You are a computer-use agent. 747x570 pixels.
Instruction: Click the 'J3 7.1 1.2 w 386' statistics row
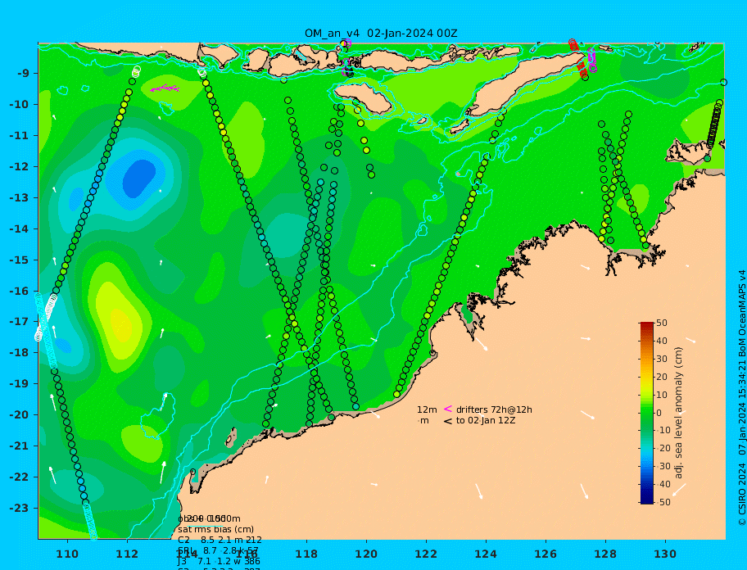tap(220, 562)
